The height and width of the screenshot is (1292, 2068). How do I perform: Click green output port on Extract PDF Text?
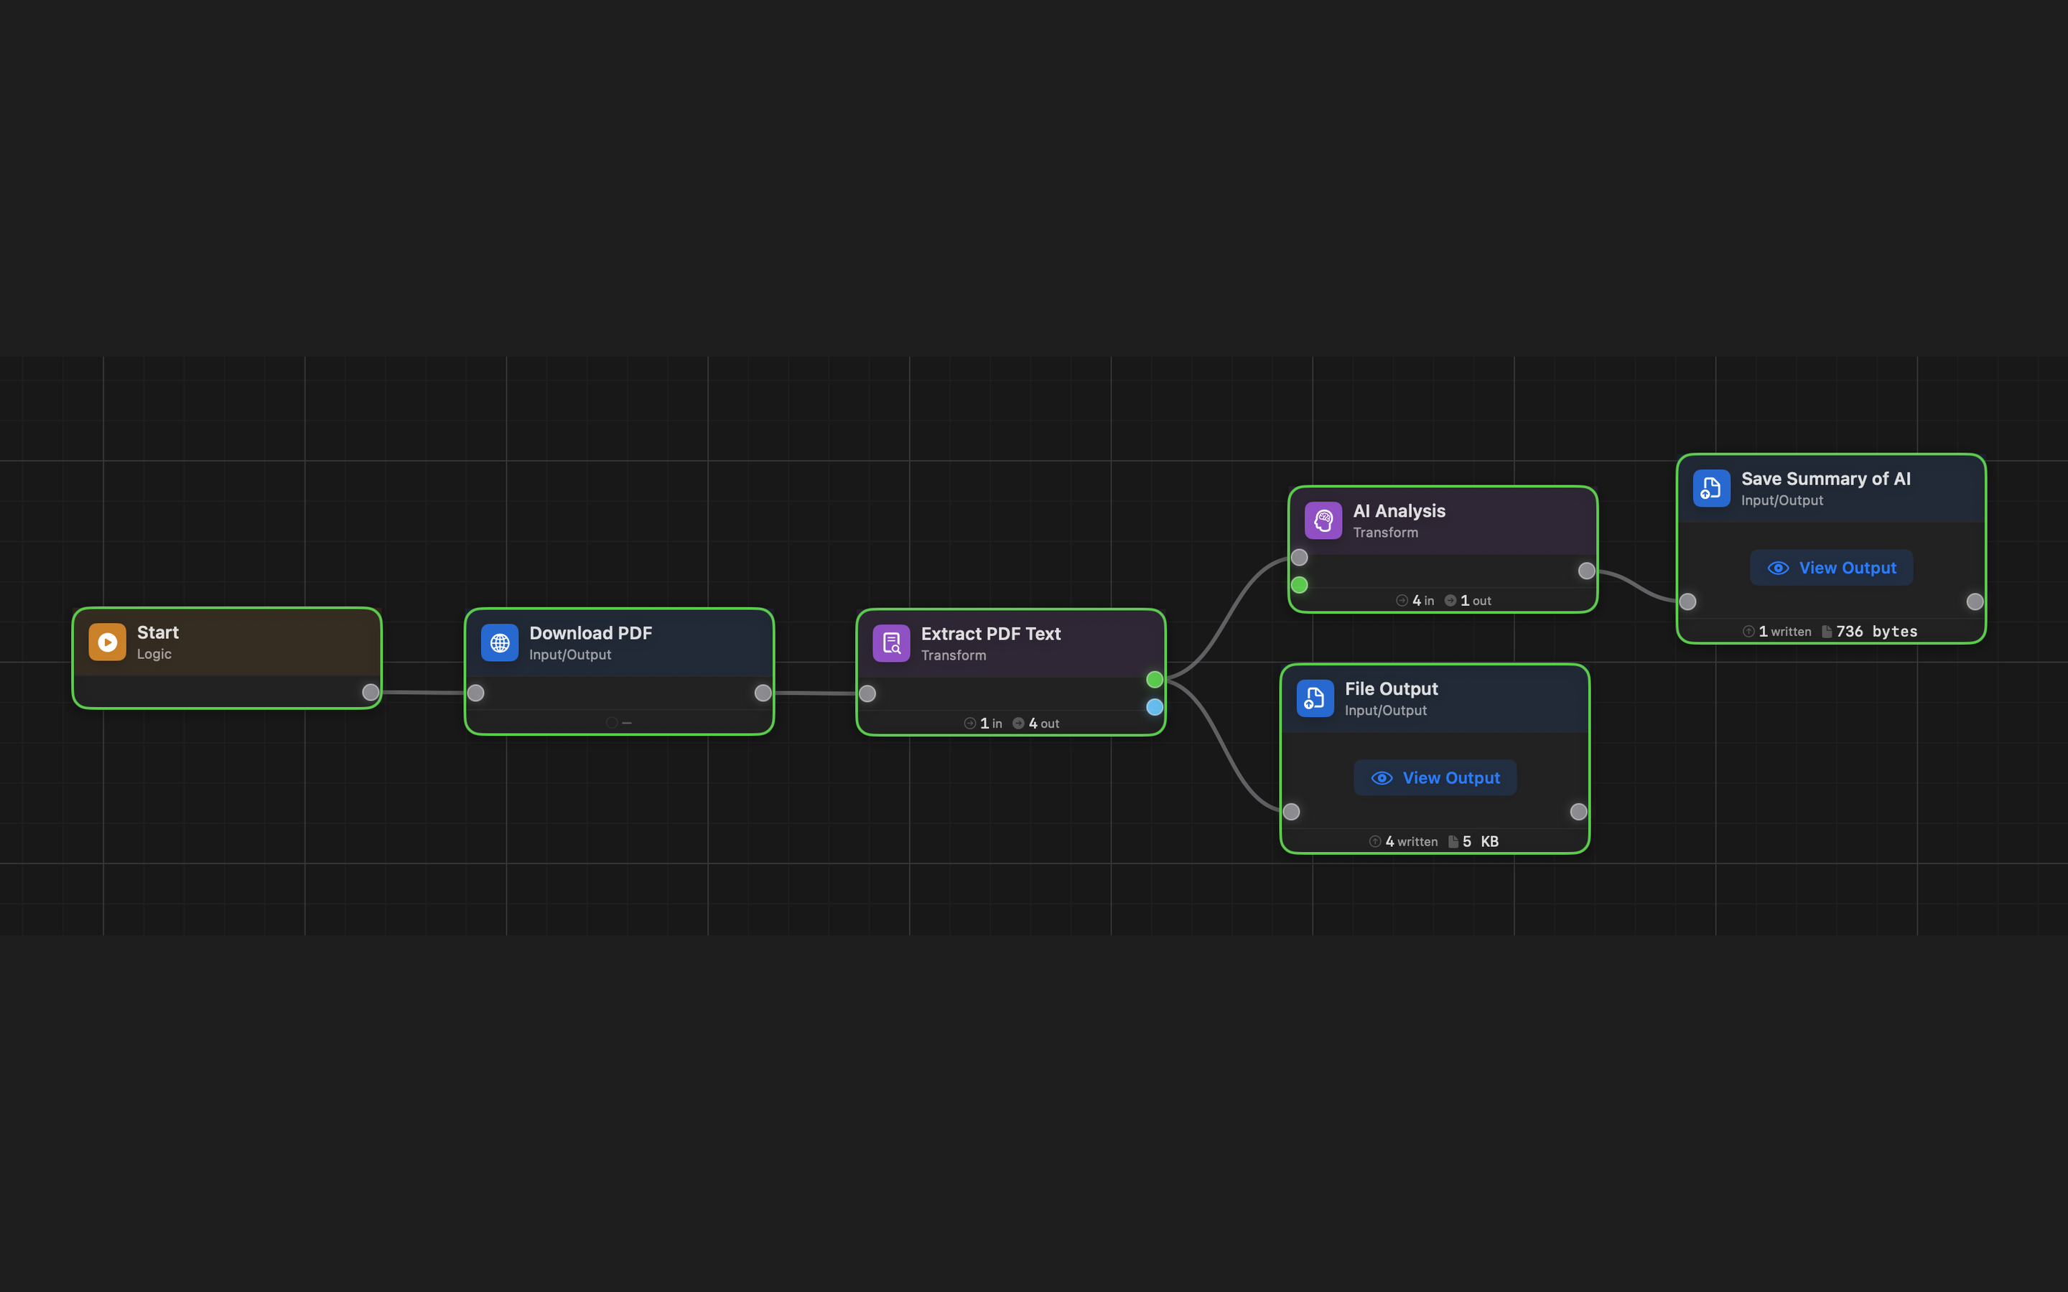tap(1155, 679)
